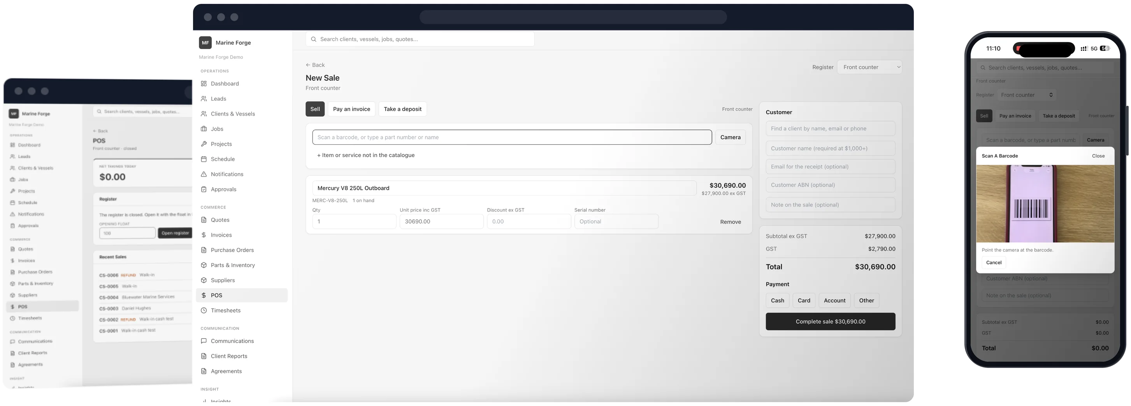Switch to Take a deposit tab
Screen dimensions: 1131x406
click(x=402, y=109)
